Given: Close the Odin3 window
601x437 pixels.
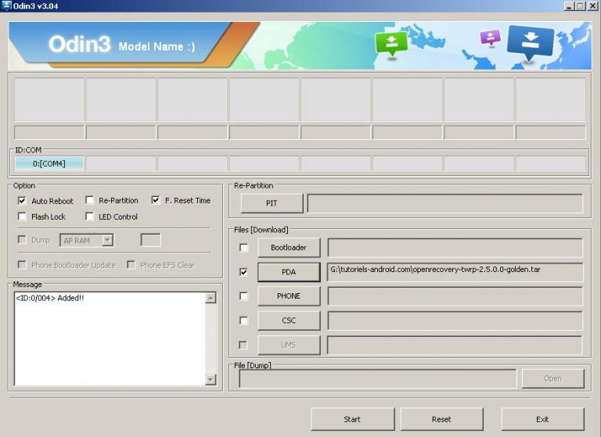Looking at the screenshot, I should point(592,5).
